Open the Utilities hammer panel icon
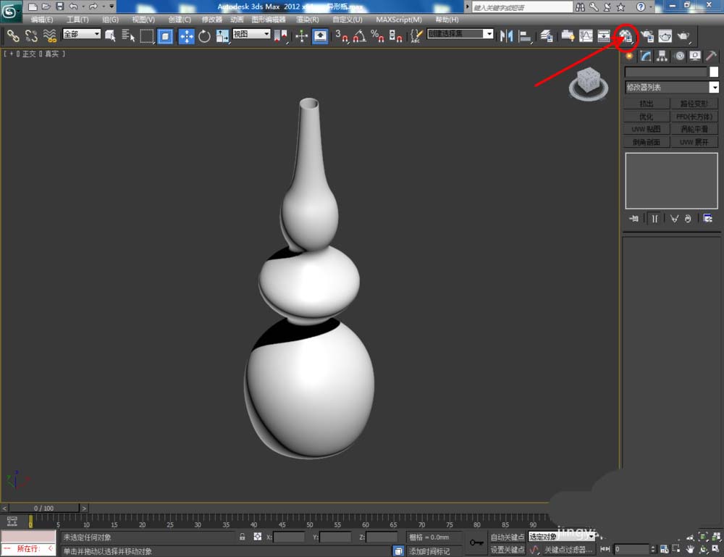The height and width of the screenshot is (557, 724). pyautogui.click(x=711, y=56)
